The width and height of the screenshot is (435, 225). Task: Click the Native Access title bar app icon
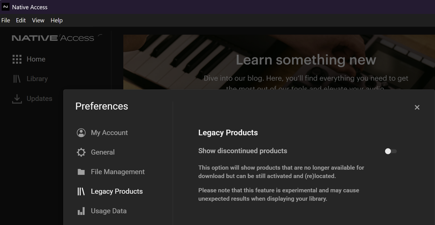(6, 7)
